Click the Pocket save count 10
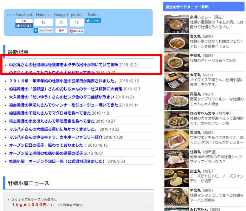246x211 pixels. point(77,23)
